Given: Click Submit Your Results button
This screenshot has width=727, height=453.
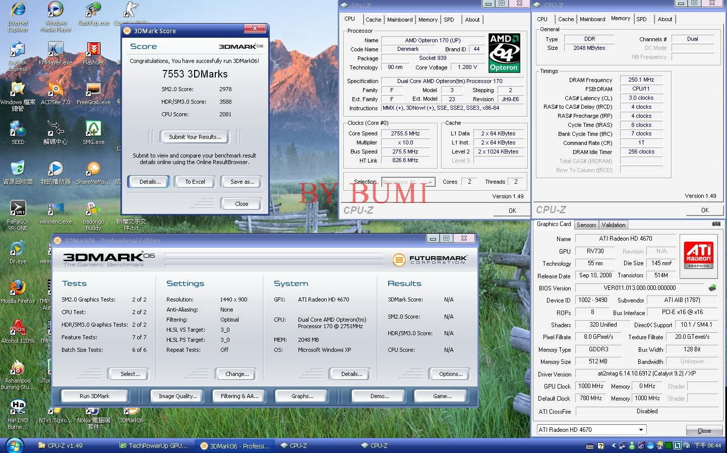Looking at the screenshot, I should [195, 137].
